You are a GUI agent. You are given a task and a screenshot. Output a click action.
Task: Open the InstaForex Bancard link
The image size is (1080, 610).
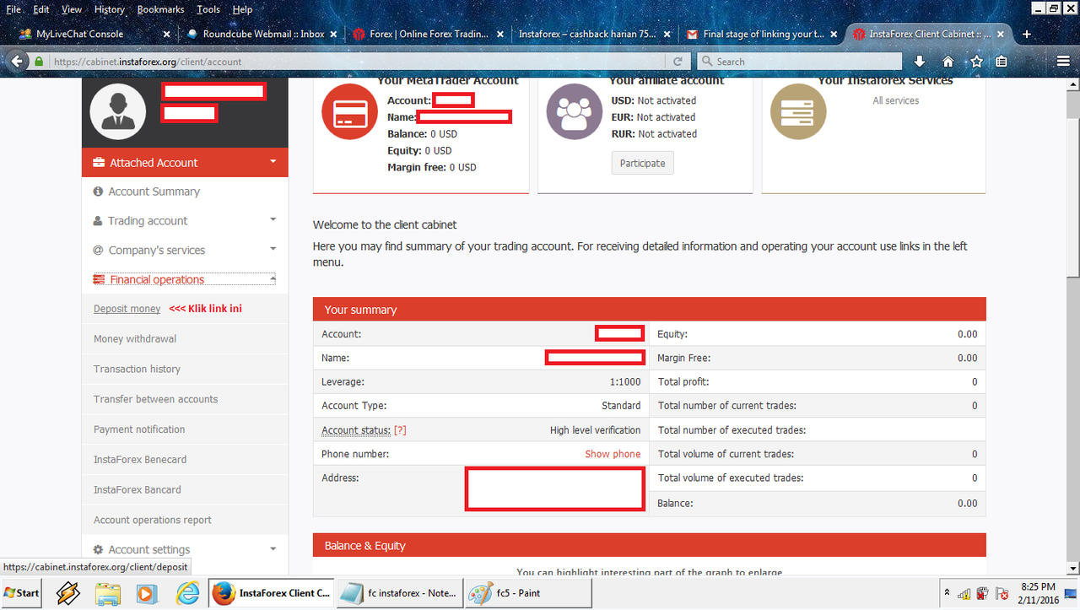click(x=137, y=489)
